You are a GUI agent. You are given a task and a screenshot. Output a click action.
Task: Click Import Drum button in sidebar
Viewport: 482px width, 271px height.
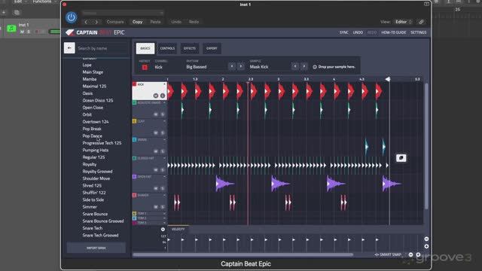pyautogui.click(x=96, y=248)
